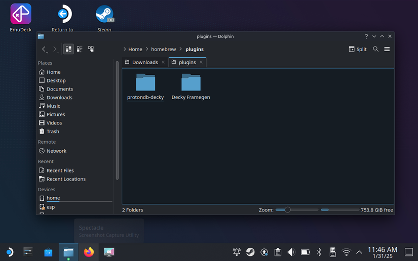Image resolution: width=418 pixels, height=261 pixels.
Task: Close the plugins tab
Action: [201, 62]
